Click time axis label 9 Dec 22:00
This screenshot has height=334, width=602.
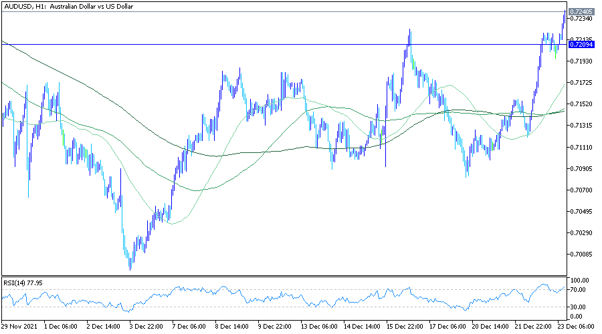(274, 327)
